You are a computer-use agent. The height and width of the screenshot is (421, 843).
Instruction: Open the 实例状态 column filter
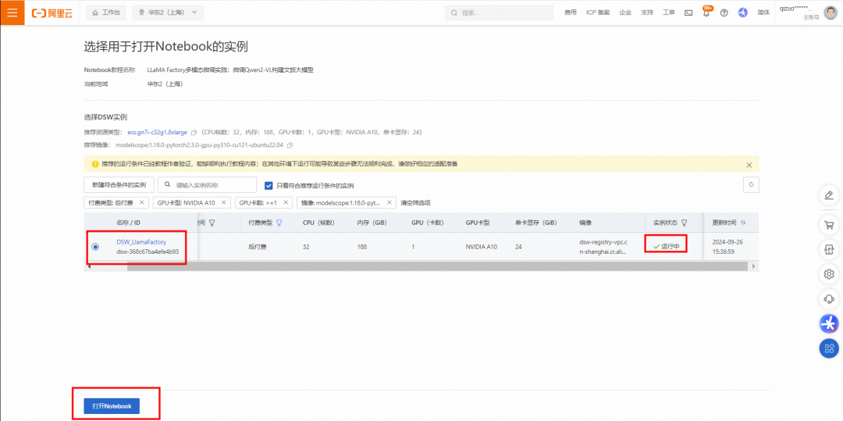pos(685,223)
